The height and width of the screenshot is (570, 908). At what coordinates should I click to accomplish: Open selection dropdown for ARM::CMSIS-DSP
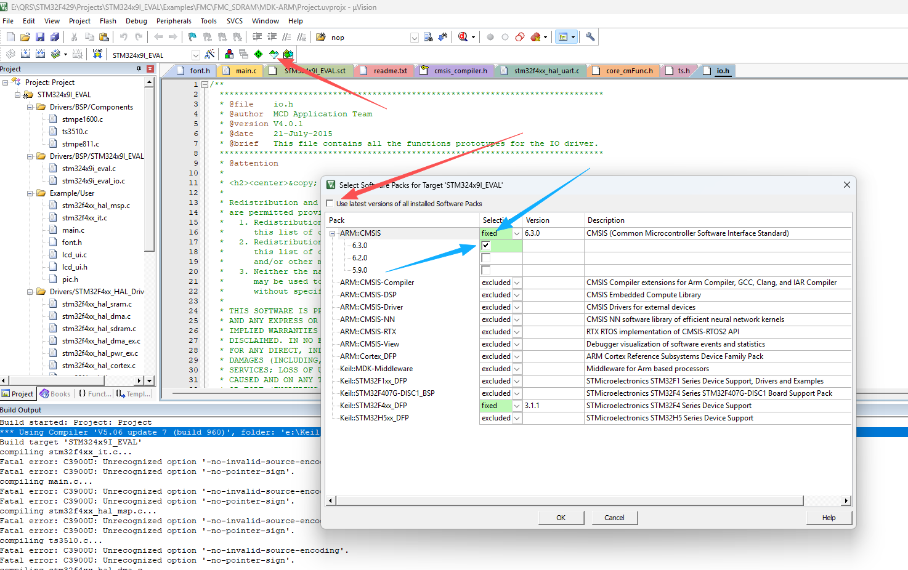pyautogui.click(x=517, y=295)
